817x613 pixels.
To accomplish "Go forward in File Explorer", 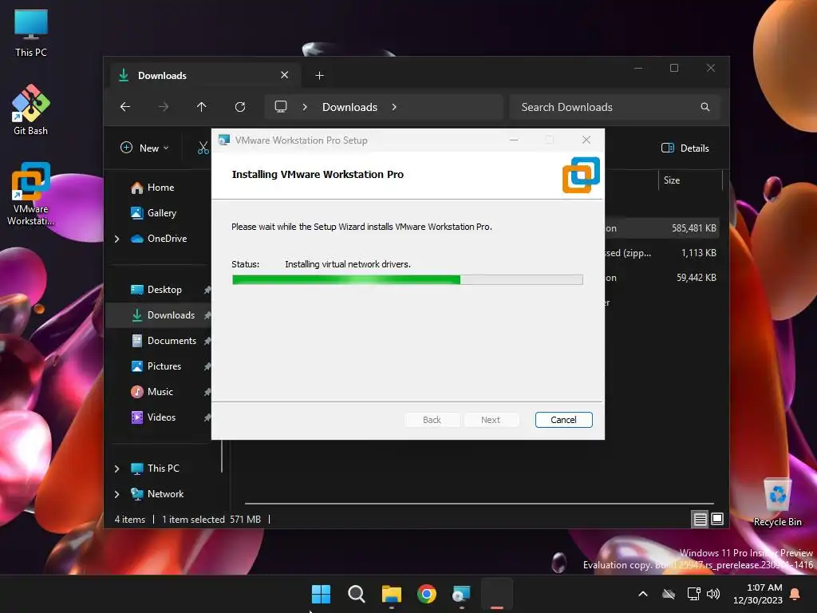I will pos(164,107).
